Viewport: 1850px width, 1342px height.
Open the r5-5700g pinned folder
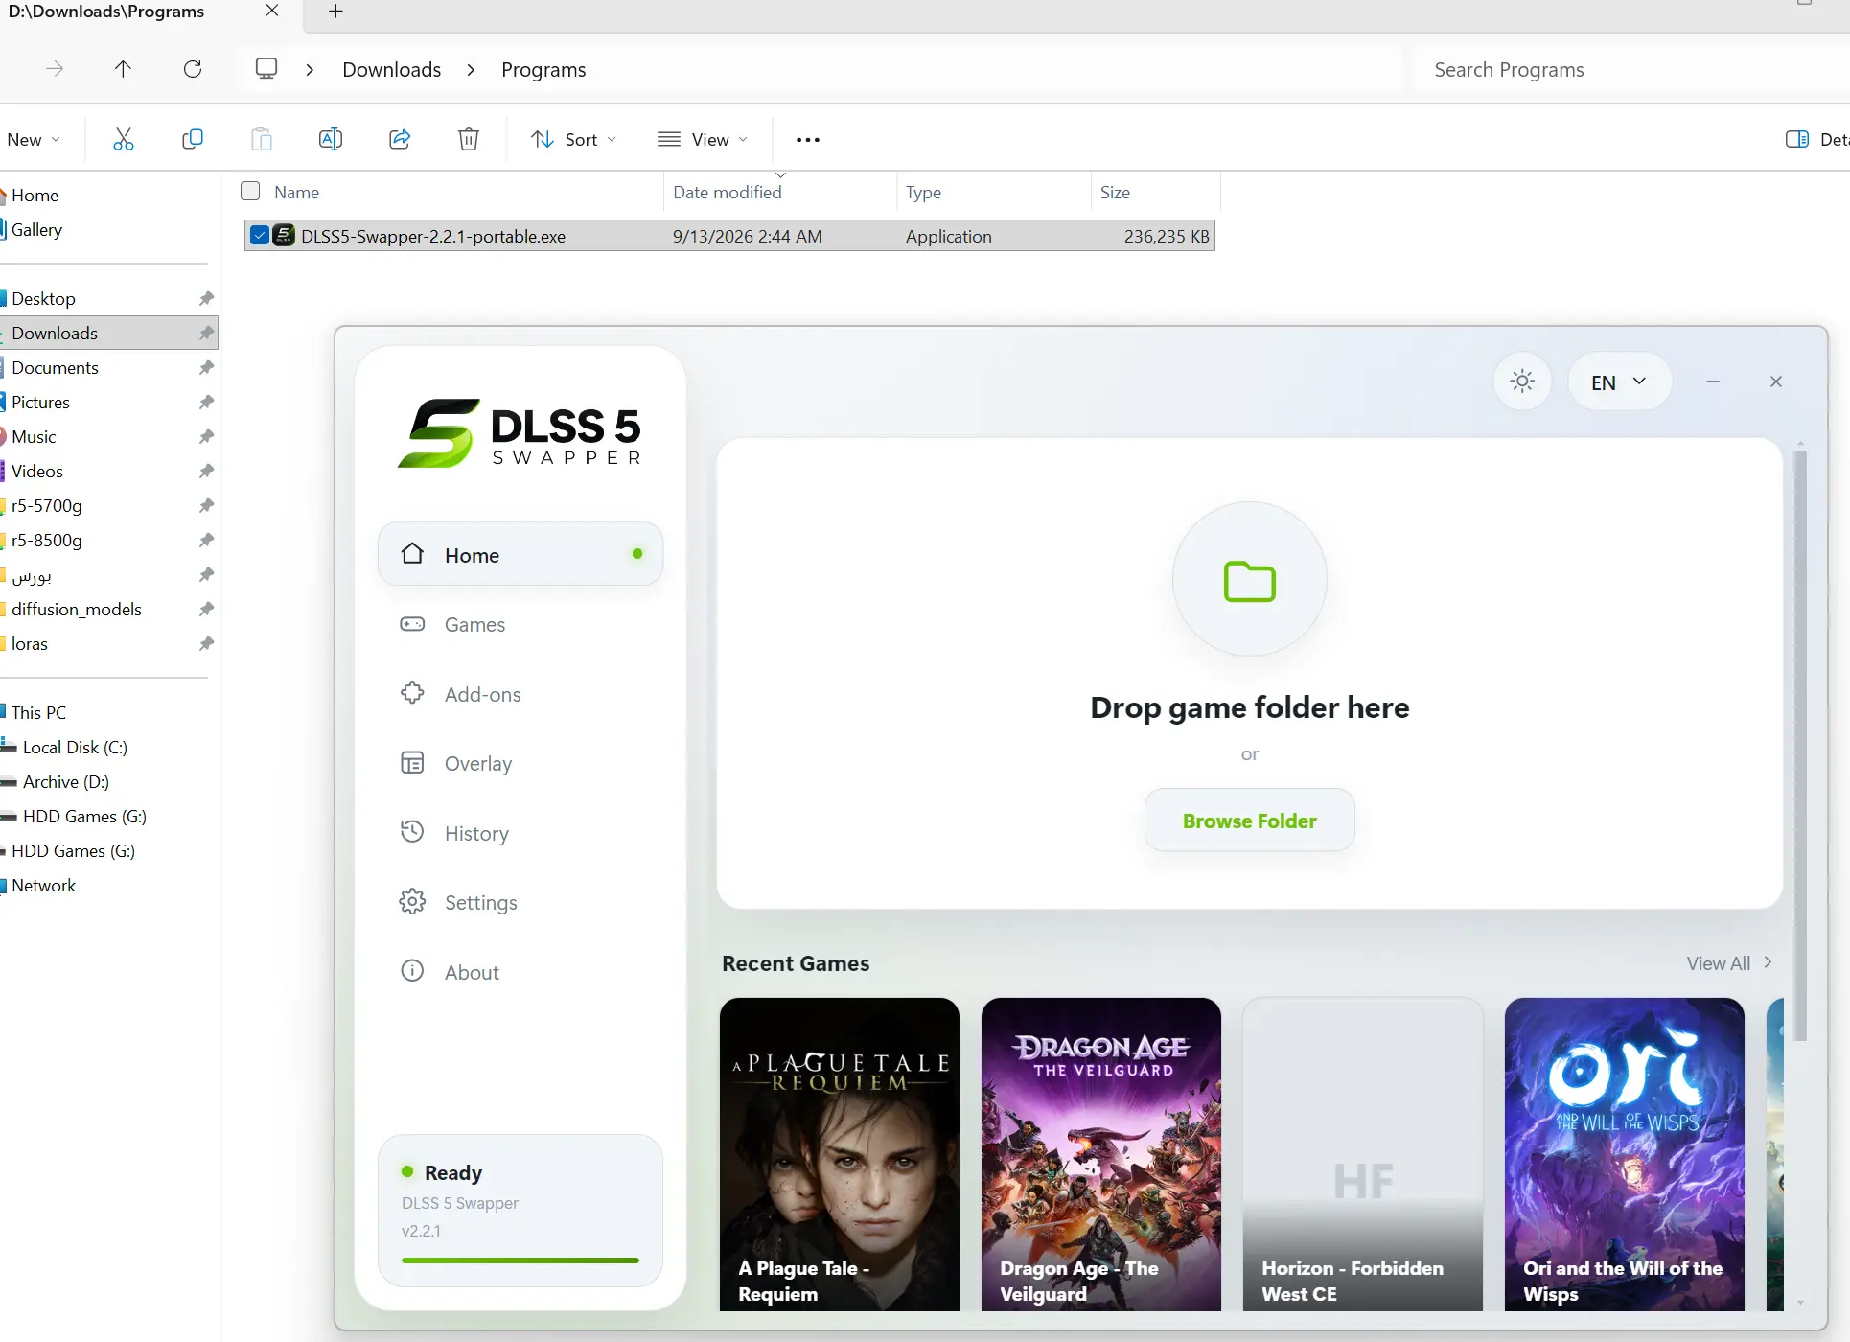coord(108,506)
